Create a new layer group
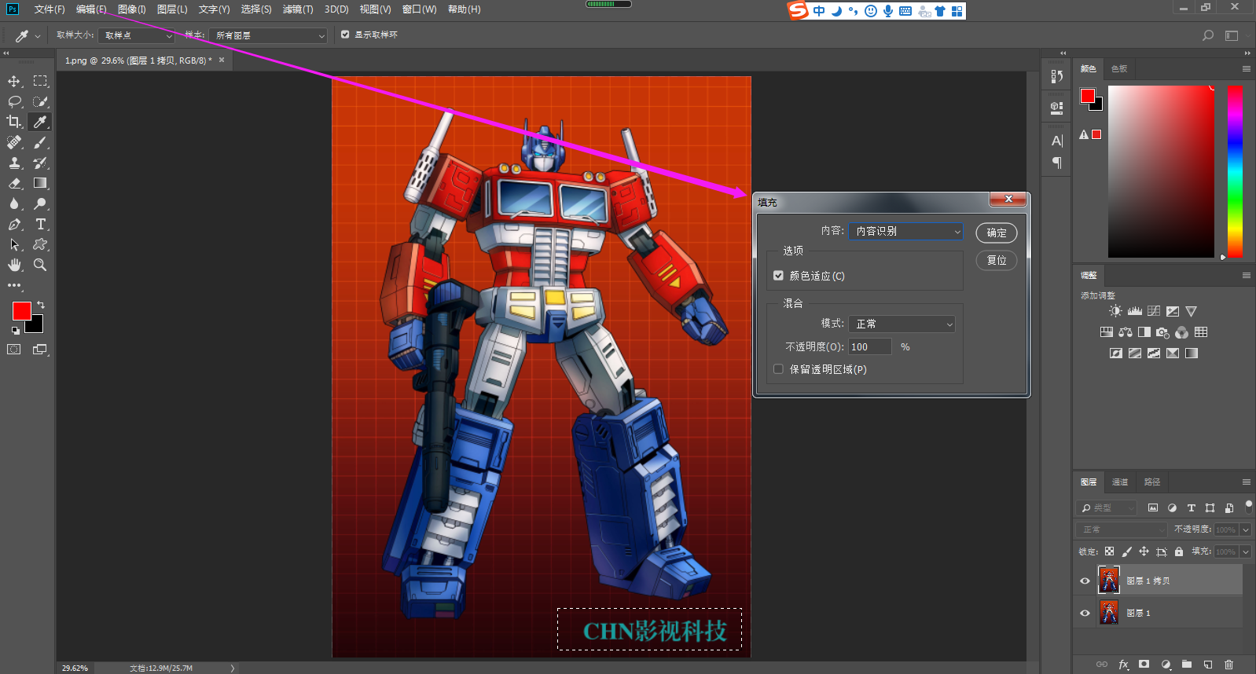 click(x=1187, y=665)
